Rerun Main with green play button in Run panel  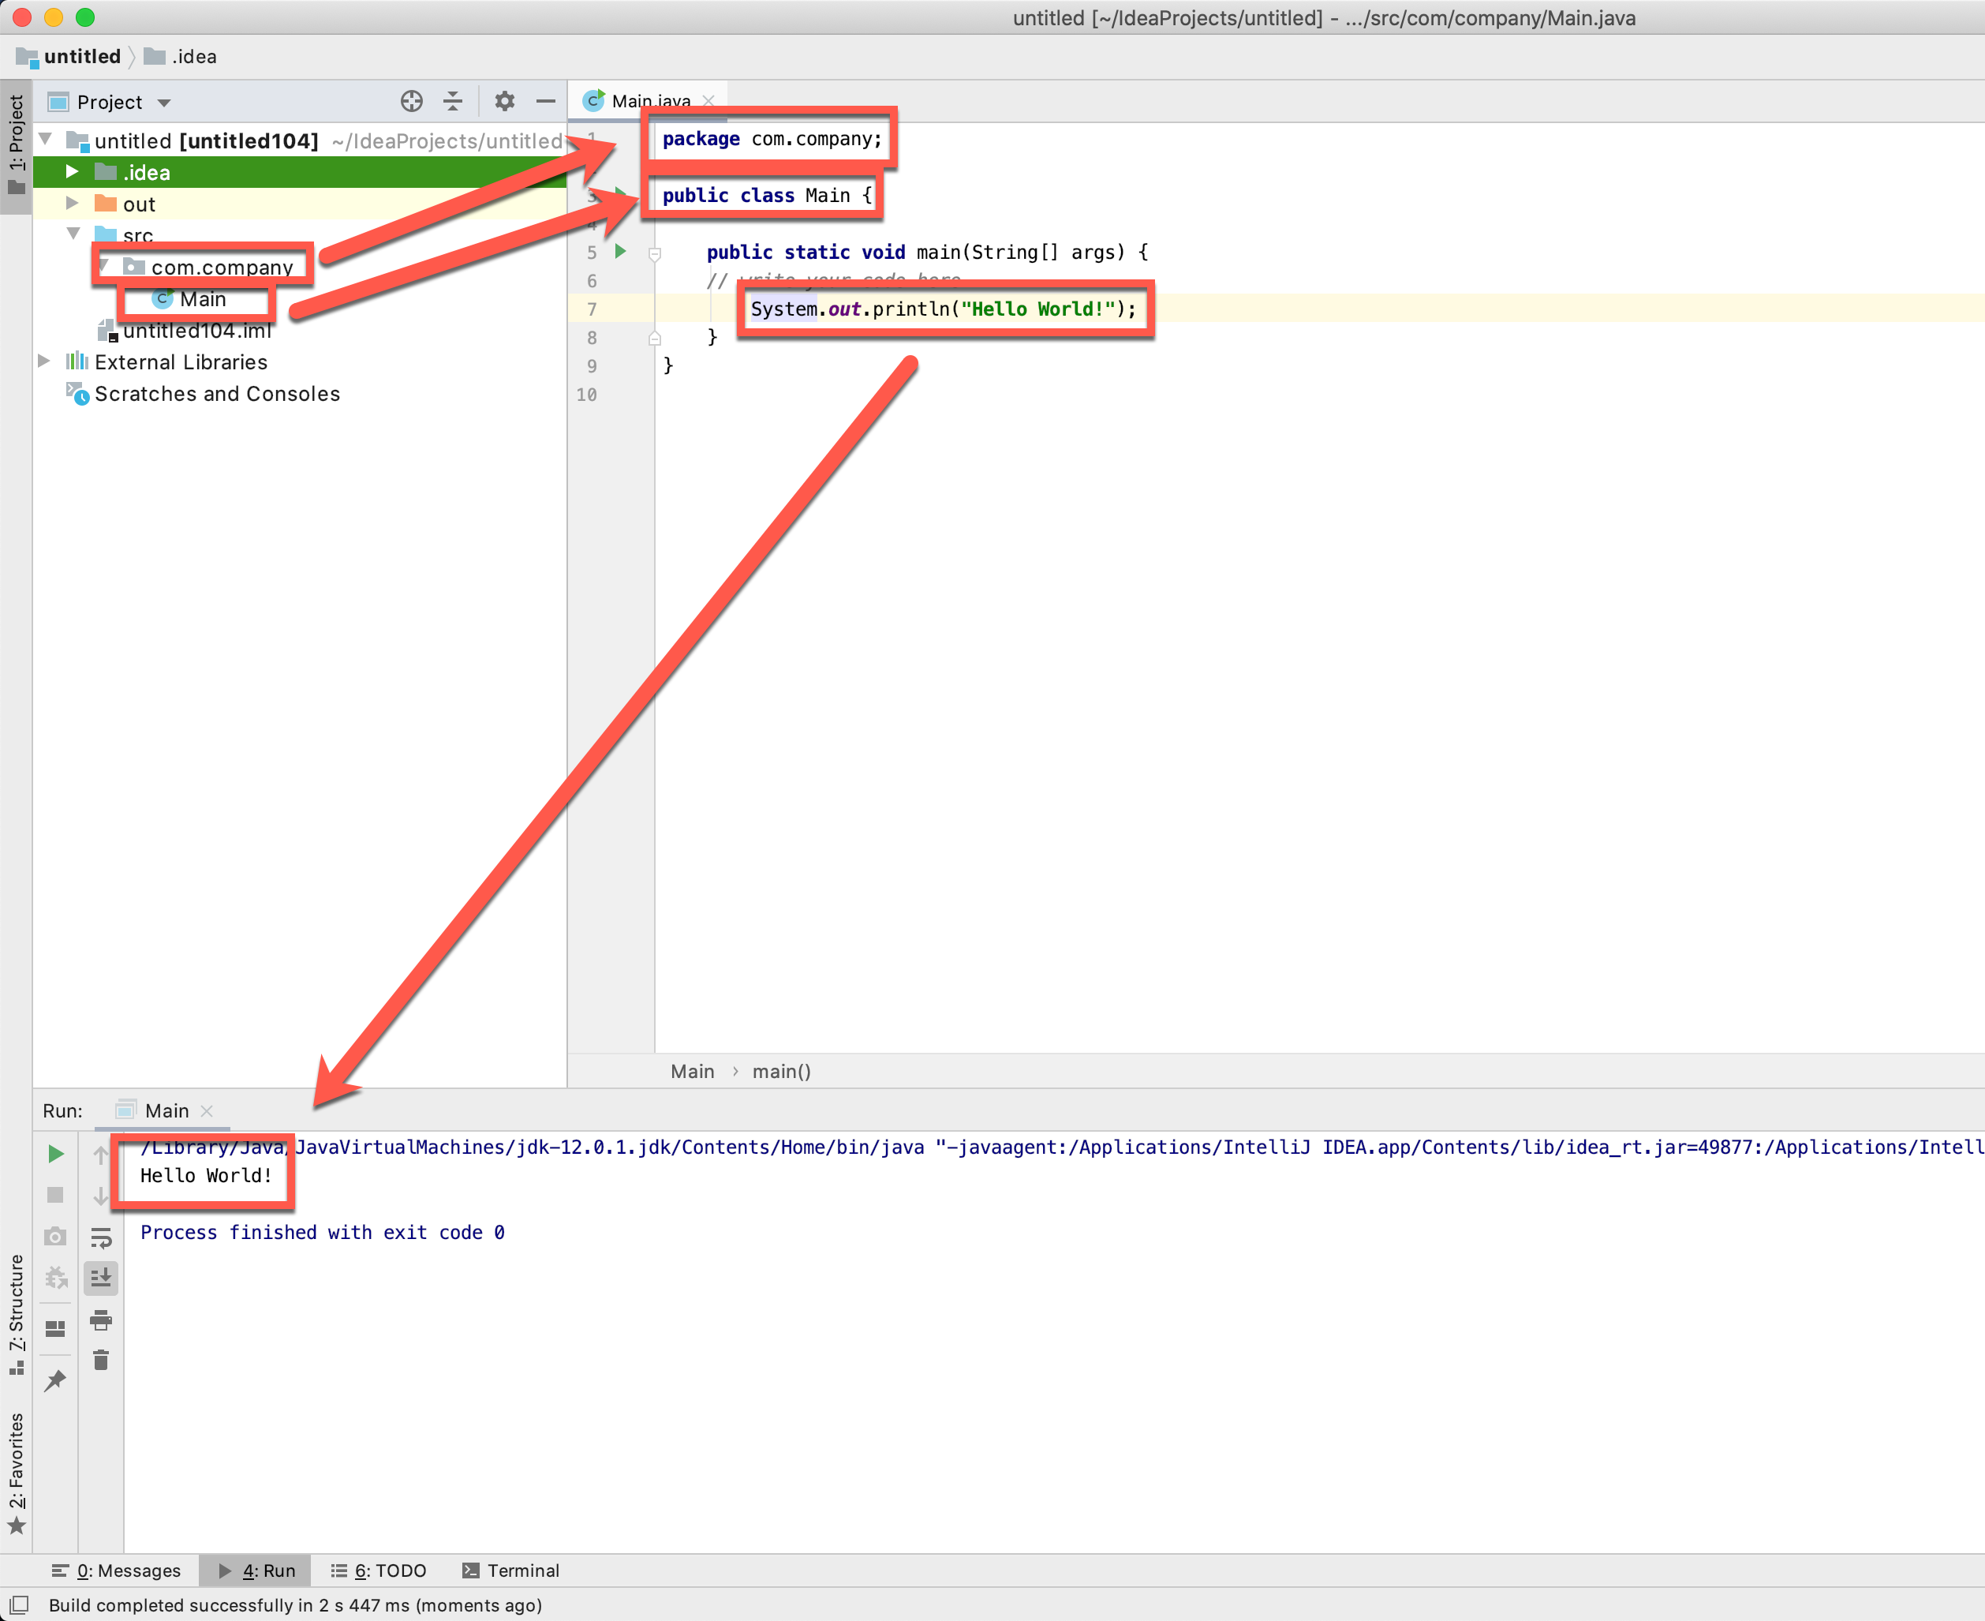(55, 1154)
